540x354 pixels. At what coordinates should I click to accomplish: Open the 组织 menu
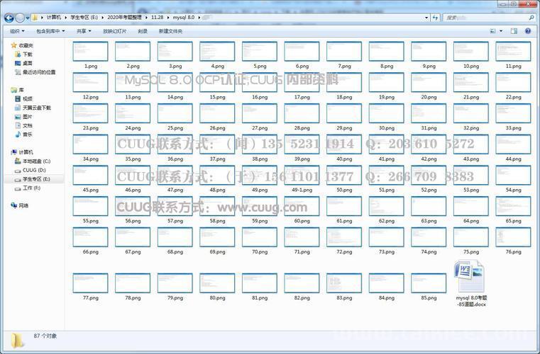click(x=17, y=31)
